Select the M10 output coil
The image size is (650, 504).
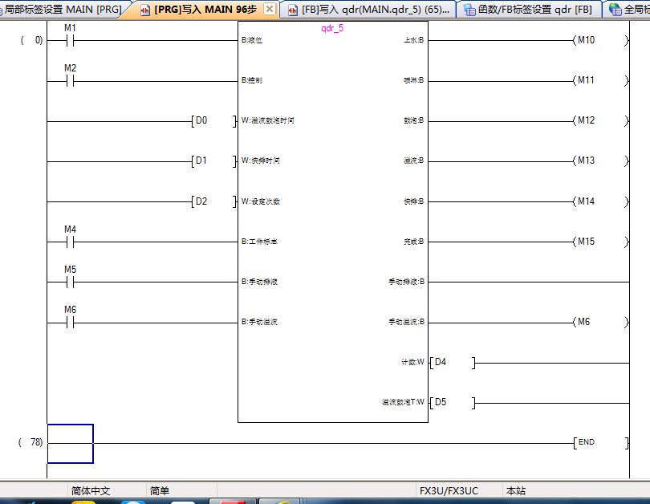tap(586, 40)
